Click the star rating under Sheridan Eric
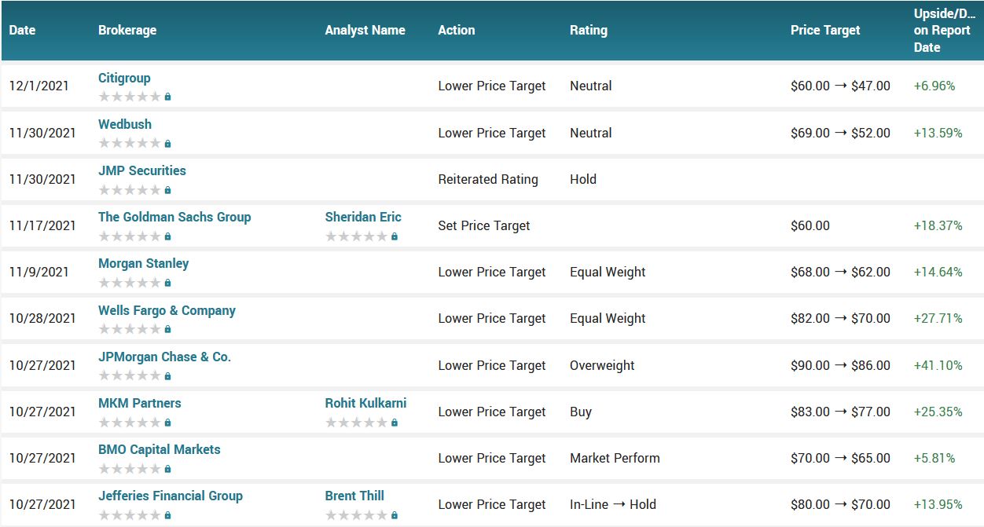Image resolution: width=984 pixels, height=527 pixels. [x=357, y=236]
